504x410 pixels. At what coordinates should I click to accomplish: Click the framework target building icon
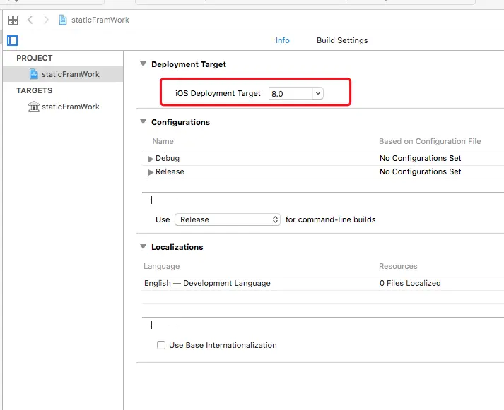click(34, 107)
